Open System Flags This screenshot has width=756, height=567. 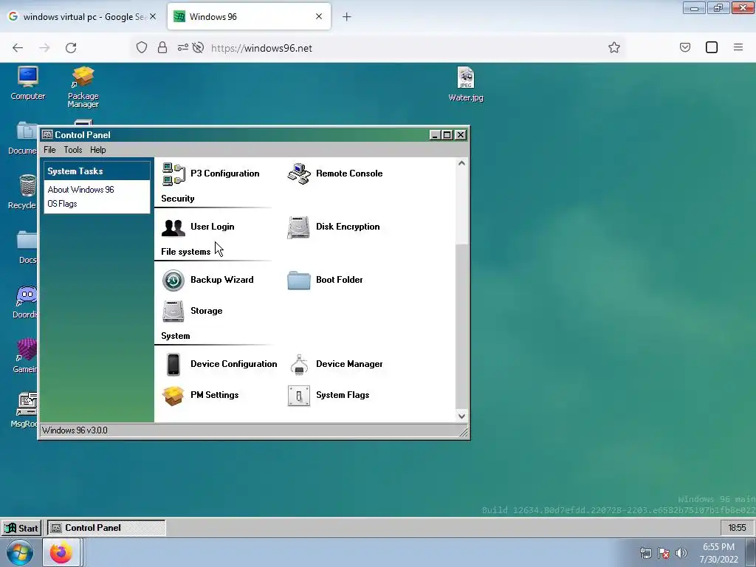pos(329,396)
